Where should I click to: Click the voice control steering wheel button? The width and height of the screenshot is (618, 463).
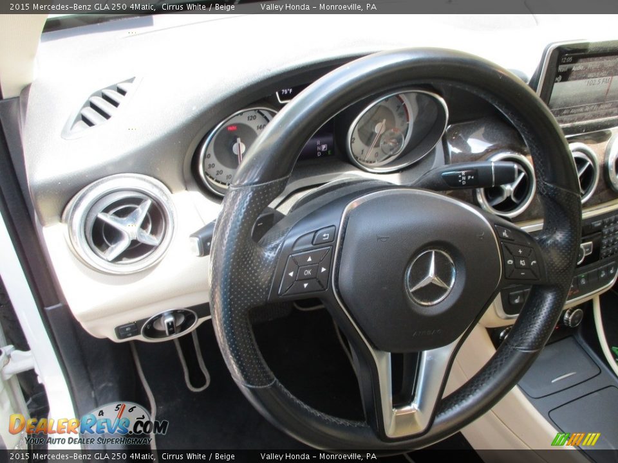coord(505,233)
